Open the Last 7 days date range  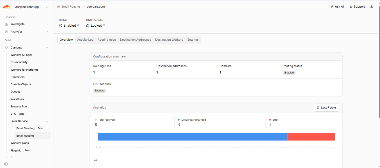[x=327, y=108]
